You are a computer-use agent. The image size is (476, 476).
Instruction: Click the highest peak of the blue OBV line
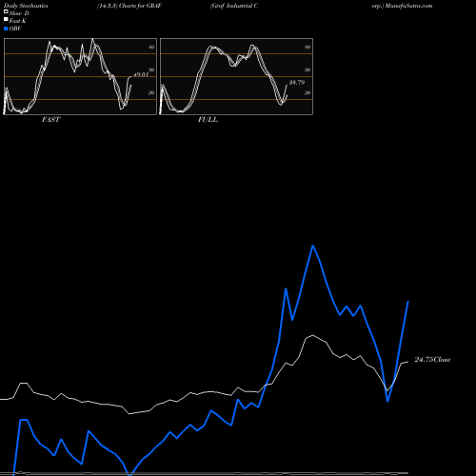pyautogui.click(x=313, y=246)
